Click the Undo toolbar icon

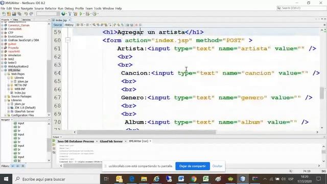click(x=26, y=14)
